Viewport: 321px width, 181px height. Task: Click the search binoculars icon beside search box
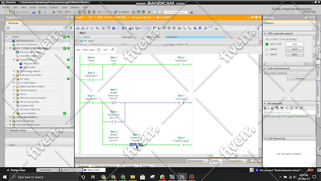(191, 12)
